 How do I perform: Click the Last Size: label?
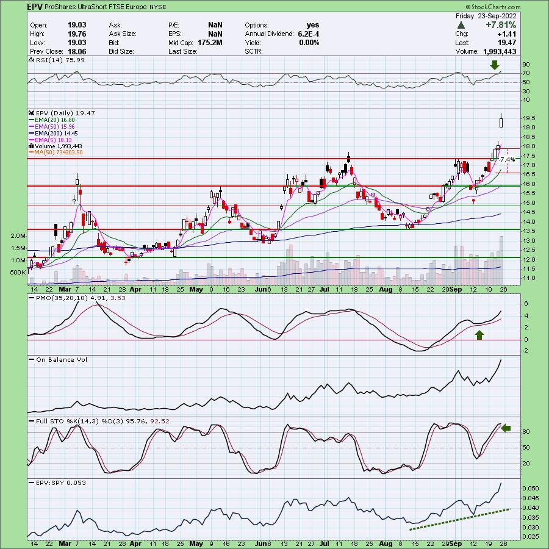(x=183, y=51)
